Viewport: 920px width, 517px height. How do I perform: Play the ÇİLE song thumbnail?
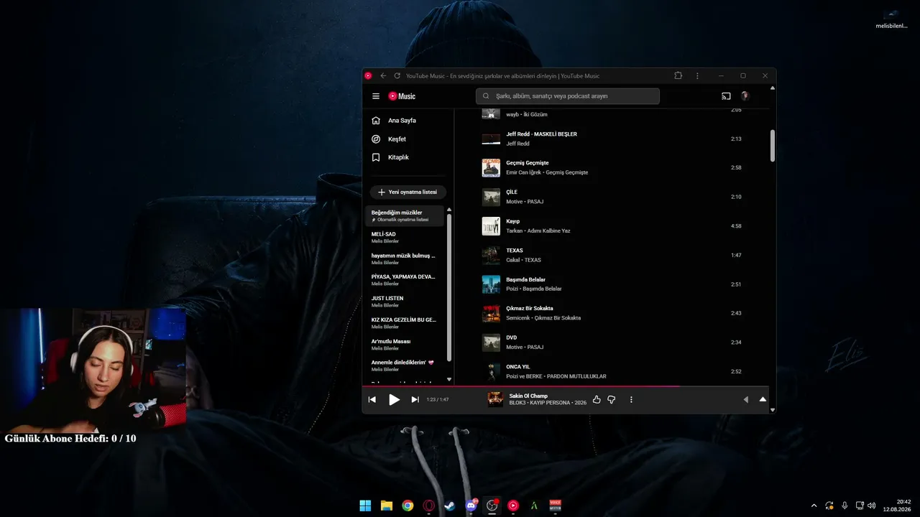(491, 197)
